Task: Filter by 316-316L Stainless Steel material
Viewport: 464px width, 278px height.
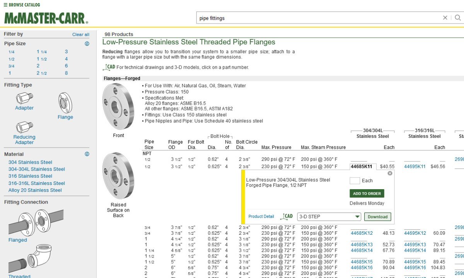Action: 37,183
